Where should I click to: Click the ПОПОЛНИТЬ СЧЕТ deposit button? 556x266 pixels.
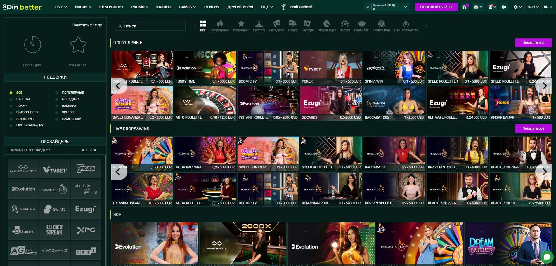tap(436, 7)
